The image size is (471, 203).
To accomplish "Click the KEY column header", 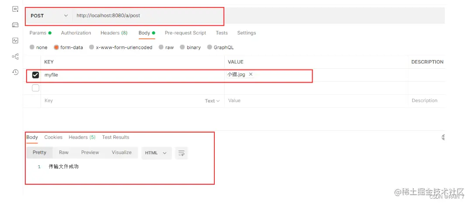I will (x=49, y=62).
